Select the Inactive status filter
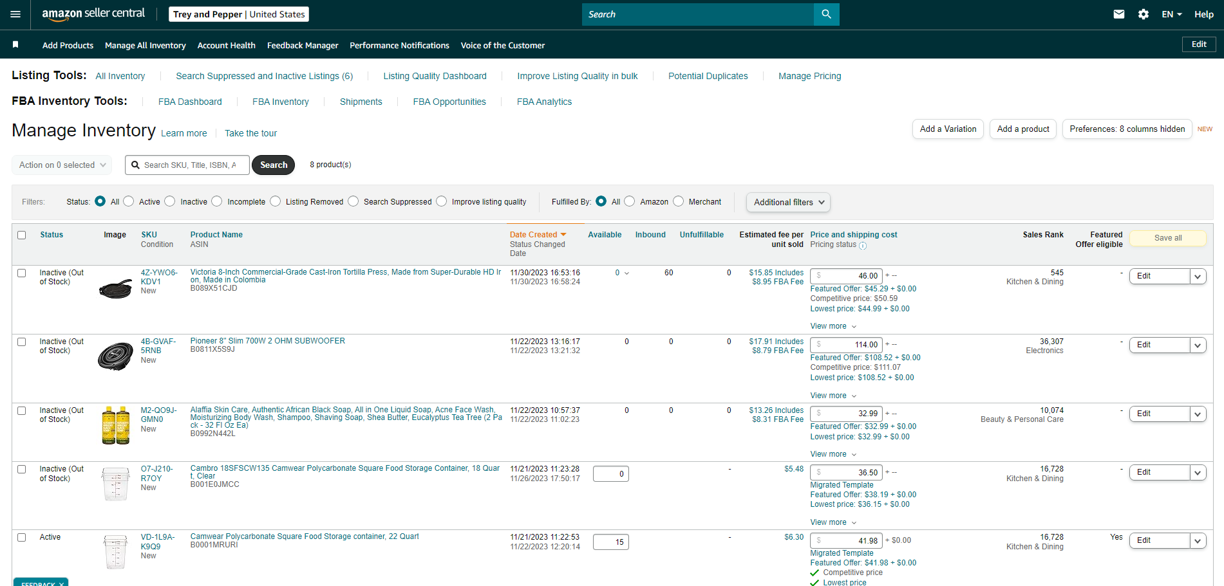The image size is (1224, 586). pos(170,201)
